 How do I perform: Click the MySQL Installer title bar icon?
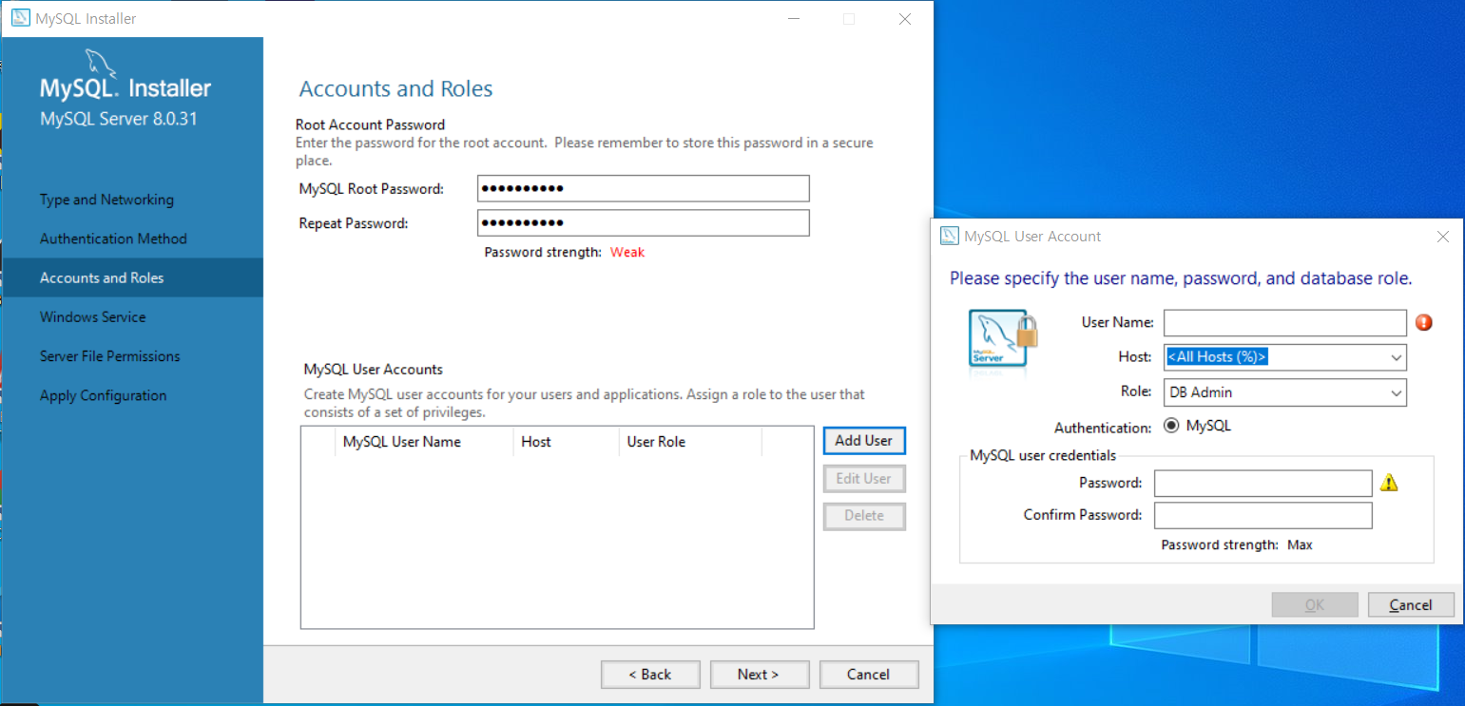pyautogui.click(x=19, y=19)
